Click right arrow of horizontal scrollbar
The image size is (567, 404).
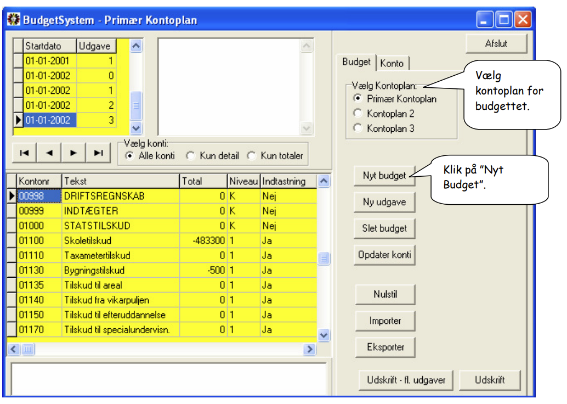click(309, 349)
